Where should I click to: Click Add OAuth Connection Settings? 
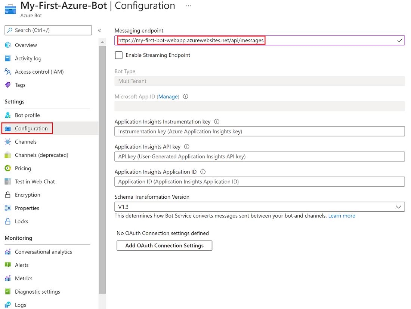(164, 245)
